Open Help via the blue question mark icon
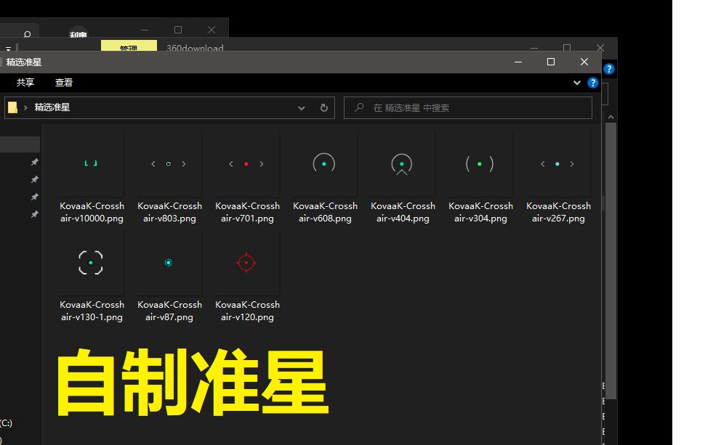The height and width of the screenshot is (445, 713). [x=592, y=82]
